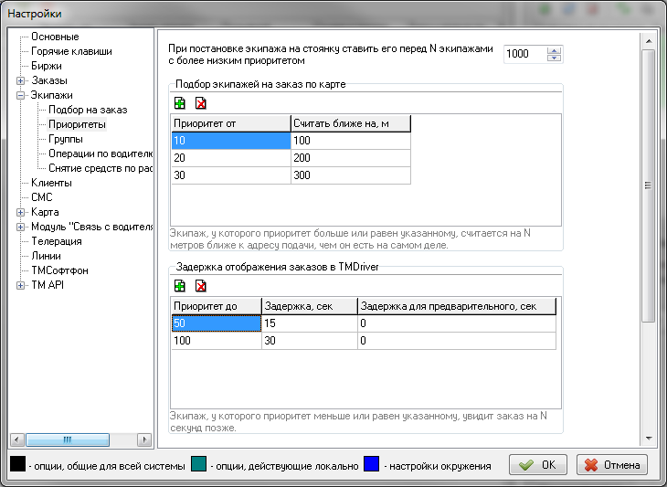Viewport: 667px width, 487px height.
Task: Click the blue environment settings swatch
Action: point(371,463)
